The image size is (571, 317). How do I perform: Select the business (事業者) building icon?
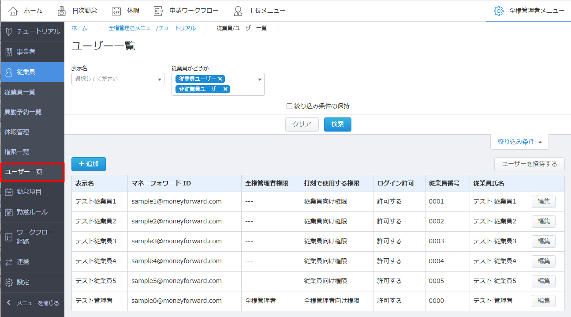(x=9, y=52)
